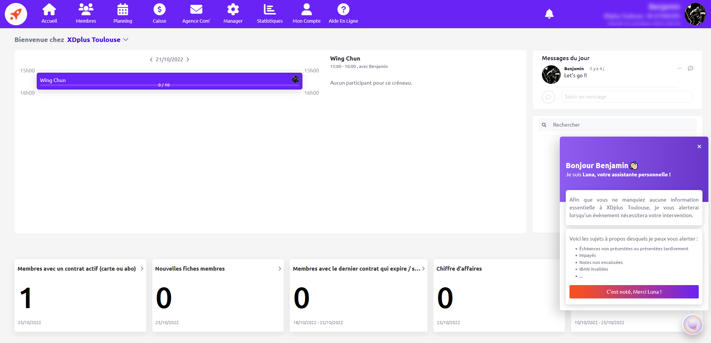Go to the Membres section

(x=86, y=14)
